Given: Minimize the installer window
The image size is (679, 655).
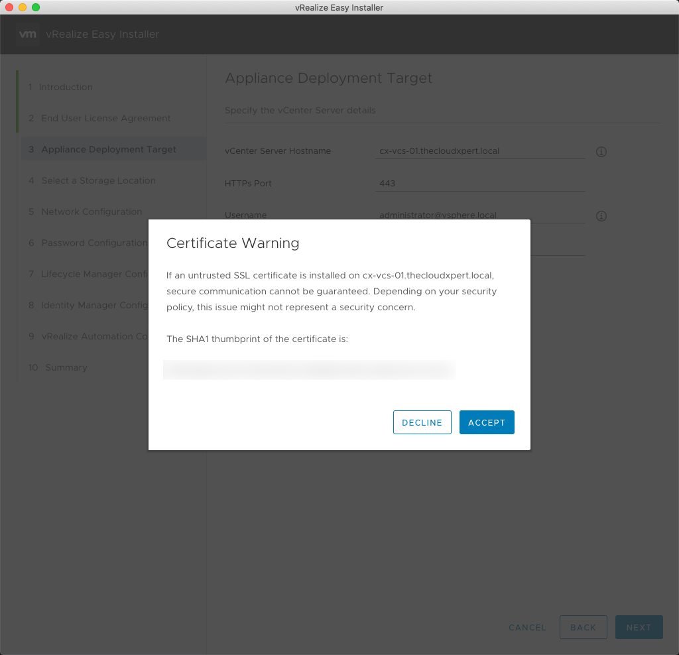Looking at the screenshot, I should click(x=23, y=7).
